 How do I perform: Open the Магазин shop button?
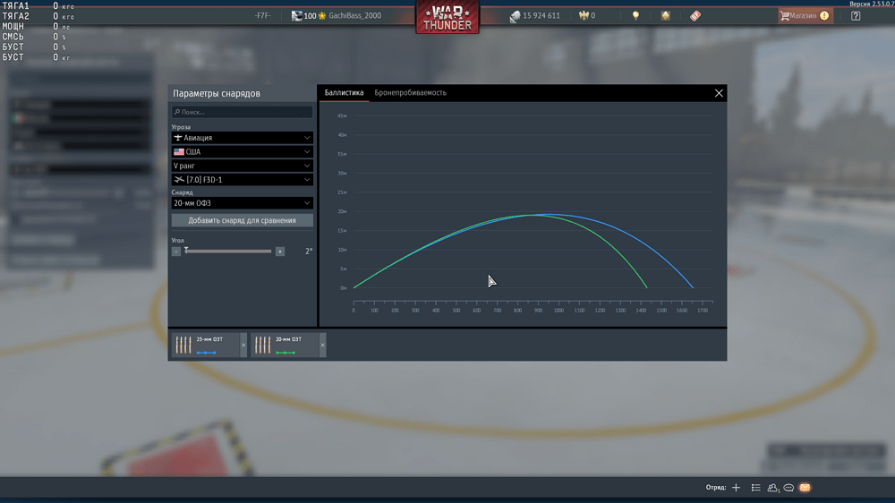805,16
